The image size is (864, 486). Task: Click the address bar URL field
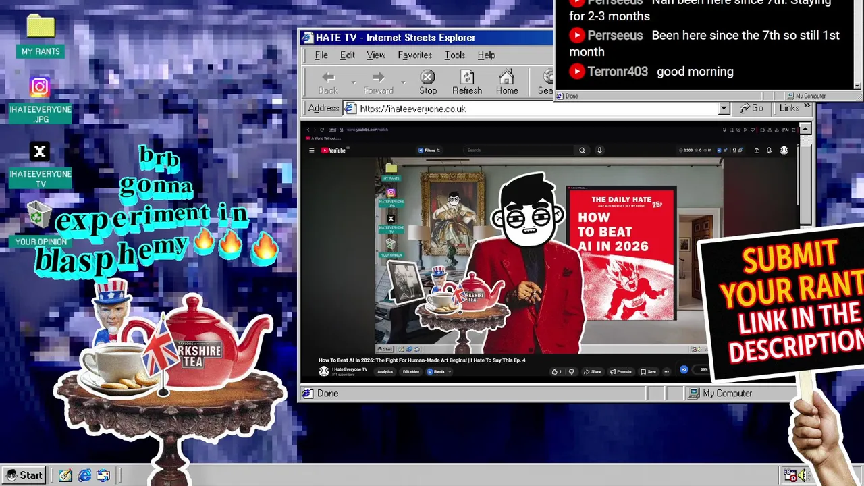[x=531, y=109]
